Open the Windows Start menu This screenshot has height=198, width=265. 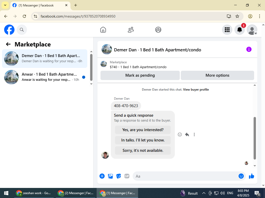pos(6,193)
